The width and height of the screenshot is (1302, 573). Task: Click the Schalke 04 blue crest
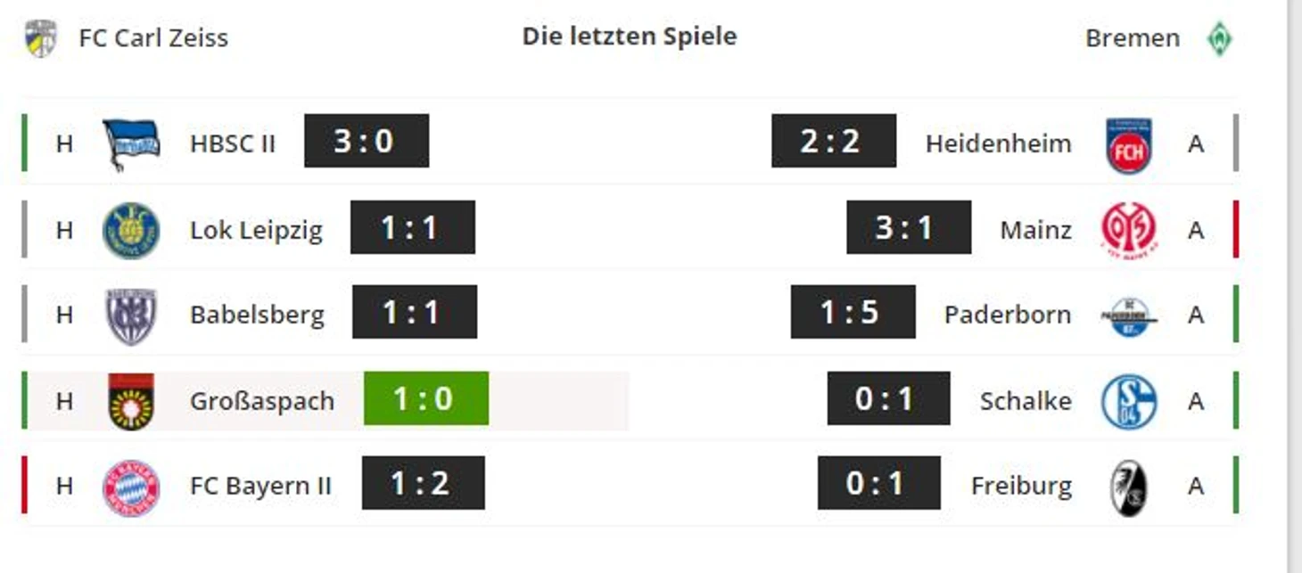tap(1129, 401)
